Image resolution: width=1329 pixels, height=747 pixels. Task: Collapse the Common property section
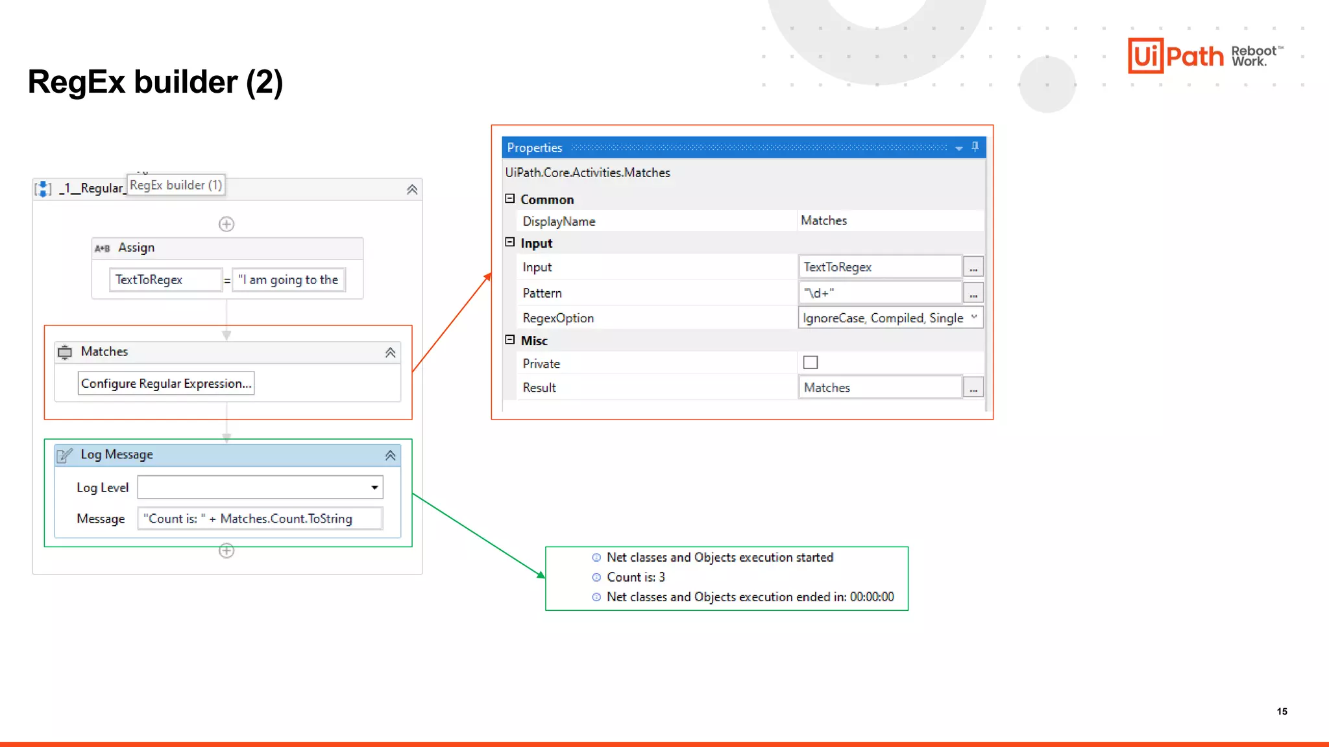[x=510, y=199]
